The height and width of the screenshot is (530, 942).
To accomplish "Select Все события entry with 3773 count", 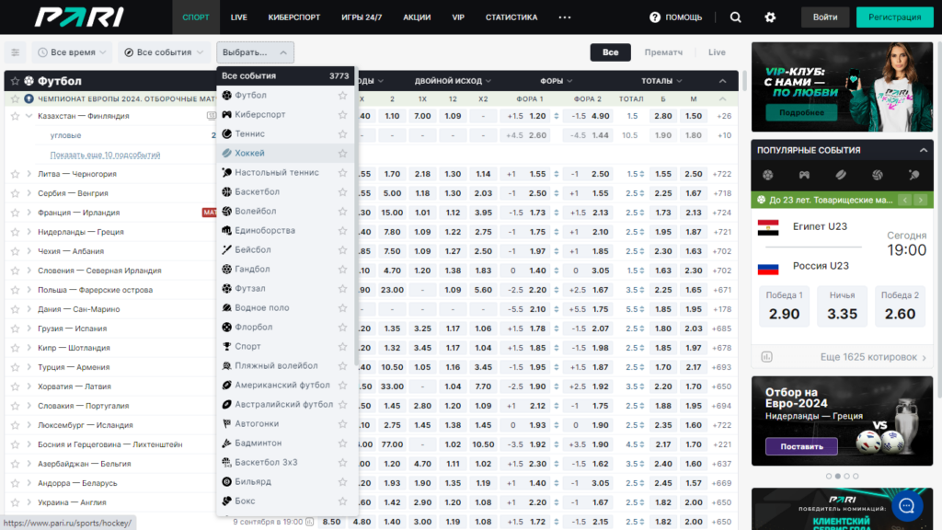I will [x=285, y=75].
